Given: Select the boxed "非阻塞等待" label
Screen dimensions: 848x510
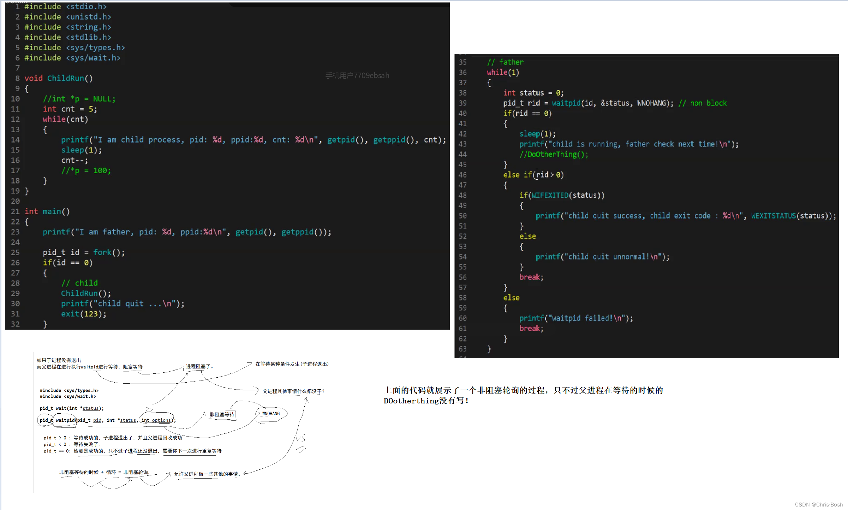Looking at the screenshot, I should [x=222, y=415].
